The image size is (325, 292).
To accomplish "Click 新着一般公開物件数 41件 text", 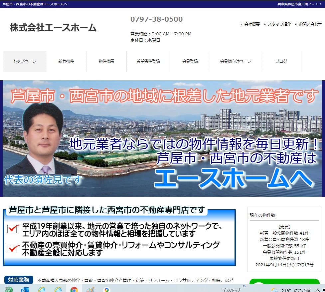I will pos(284,233).
